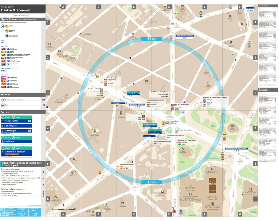Click the green bus 93 badge in Lignes de jour
Screen dimensions: 279x221
click(4, 64)
